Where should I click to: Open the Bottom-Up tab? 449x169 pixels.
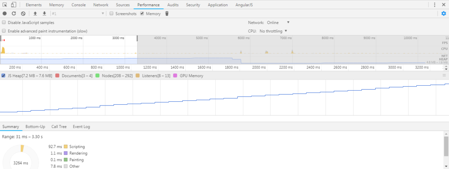coord(35,127)
